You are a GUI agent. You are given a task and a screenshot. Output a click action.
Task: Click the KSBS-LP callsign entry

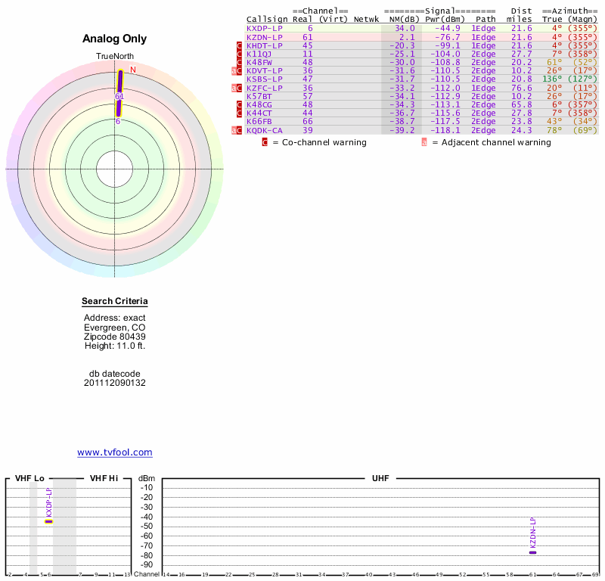265,79
